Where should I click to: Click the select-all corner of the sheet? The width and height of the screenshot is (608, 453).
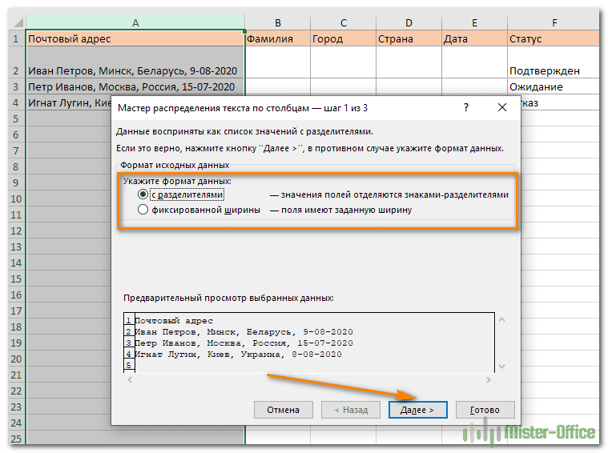point(13,22)
